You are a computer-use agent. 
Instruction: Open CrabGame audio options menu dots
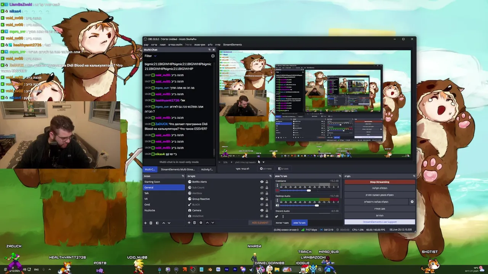click(x=277, y=185)
